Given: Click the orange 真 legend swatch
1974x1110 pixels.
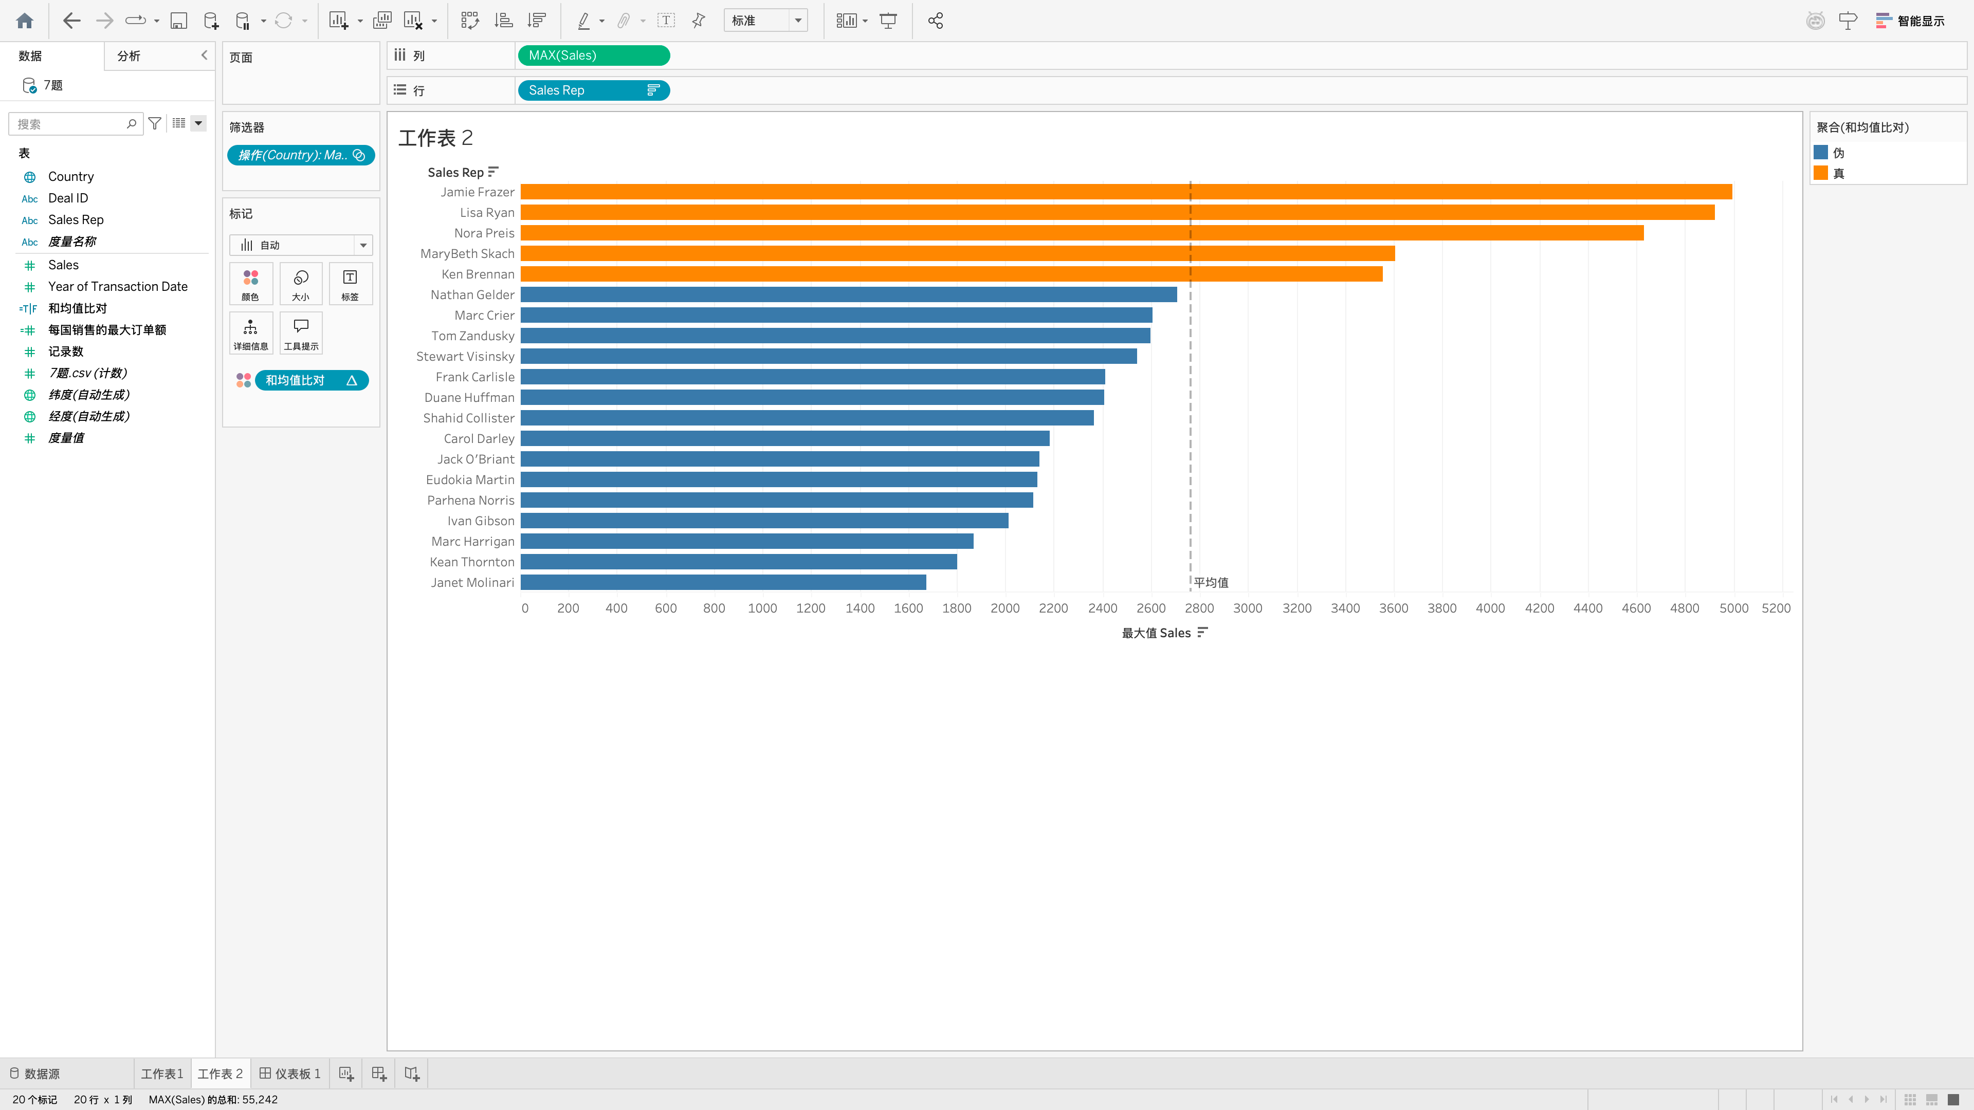Looking at the screenshot, I should click(x=1821, y=173).
